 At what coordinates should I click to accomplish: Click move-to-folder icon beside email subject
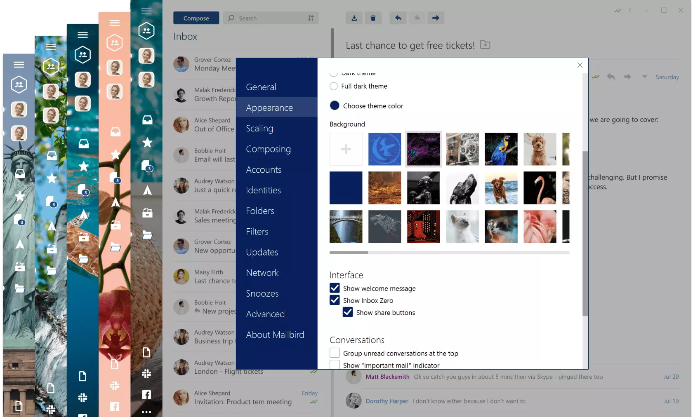coord(486,45)
